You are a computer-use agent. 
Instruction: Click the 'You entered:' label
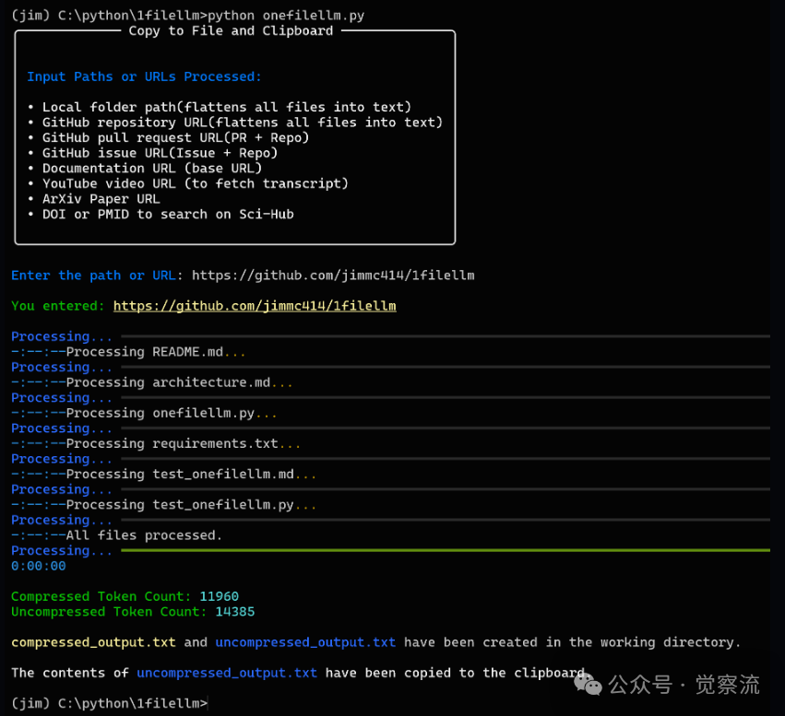(x=57, y=306)
